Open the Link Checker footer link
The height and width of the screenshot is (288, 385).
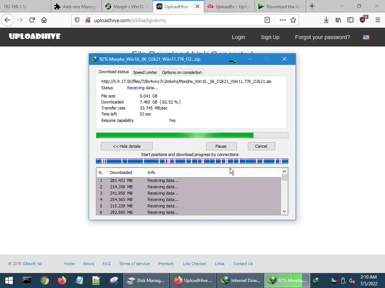[x=195, y=264]
